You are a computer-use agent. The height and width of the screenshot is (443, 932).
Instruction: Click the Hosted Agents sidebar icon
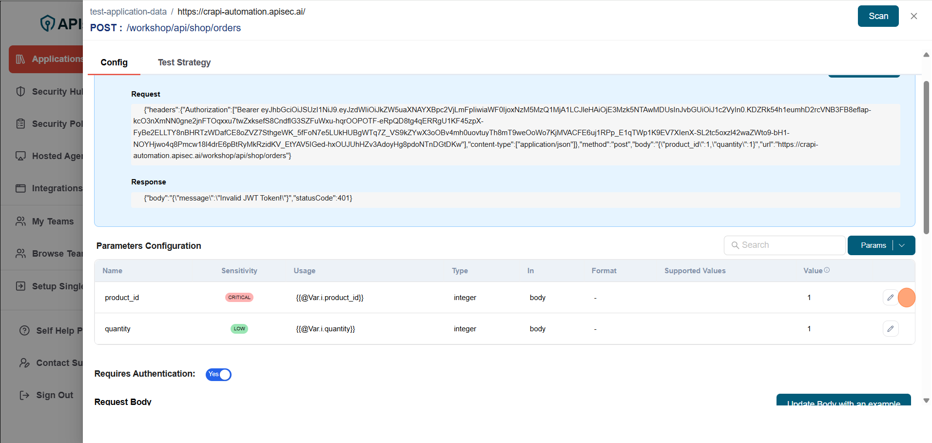click(20, 156)
